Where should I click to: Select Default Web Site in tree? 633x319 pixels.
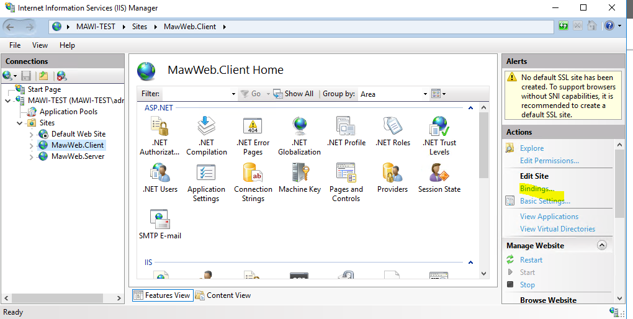(78, 133)
